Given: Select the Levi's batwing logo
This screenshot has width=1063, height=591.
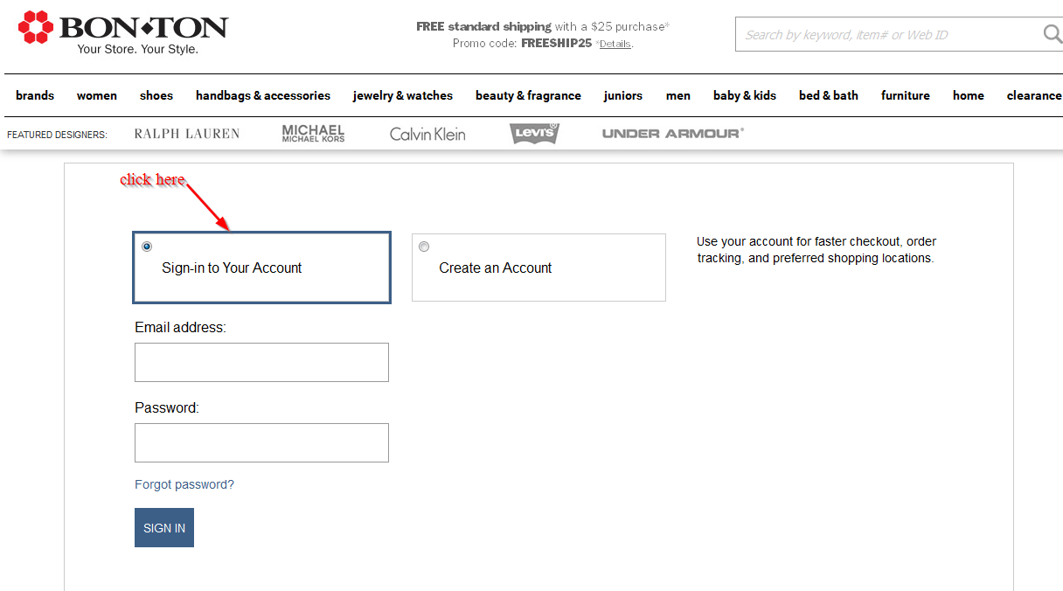Looking at the screenshot, I should [x=534, y=133].
